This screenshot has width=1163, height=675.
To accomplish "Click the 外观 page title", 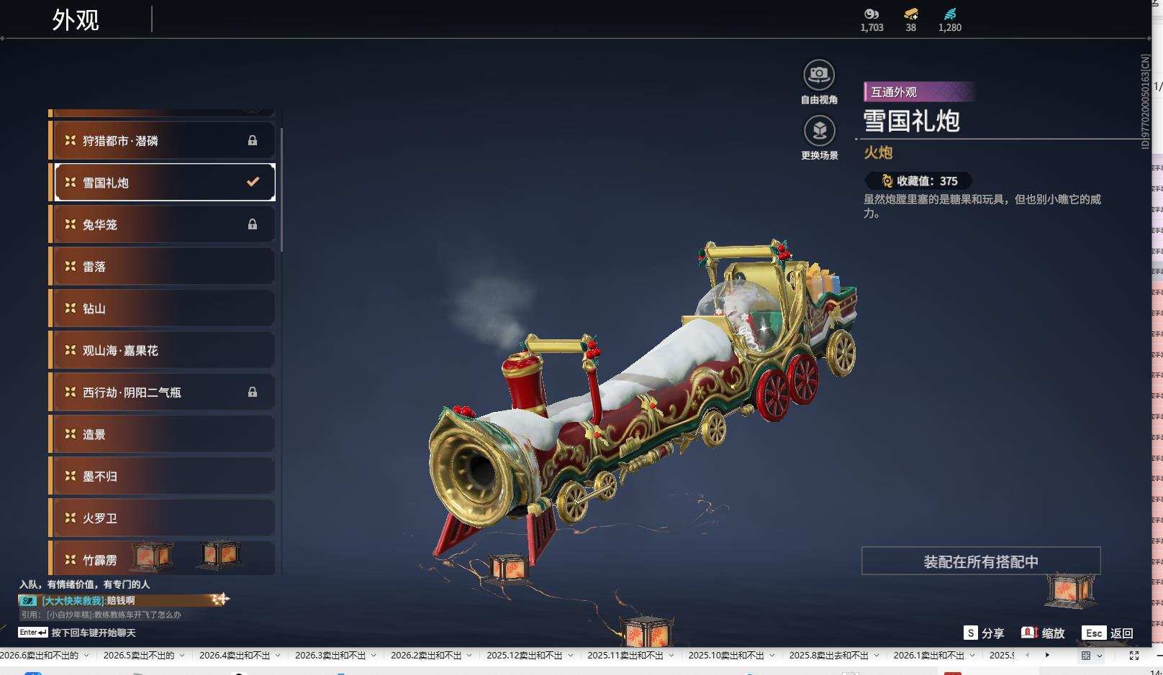I will (x=76, y=19).
